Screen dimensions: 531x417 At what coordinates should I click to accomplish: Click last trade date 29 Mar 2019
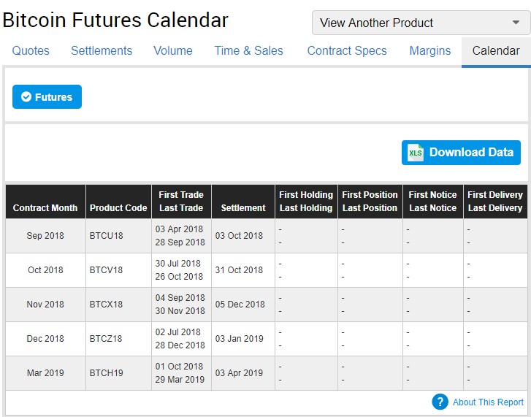tap(180, 380)
